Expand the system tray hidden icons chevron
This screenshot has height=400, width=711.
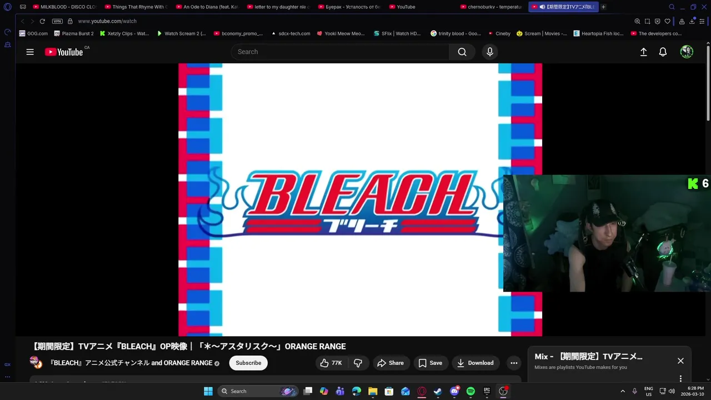623,391
